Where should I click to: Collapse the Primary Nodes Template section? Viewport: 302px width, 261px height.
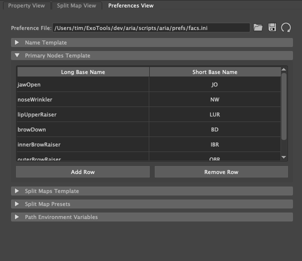(x=152, y=55)
